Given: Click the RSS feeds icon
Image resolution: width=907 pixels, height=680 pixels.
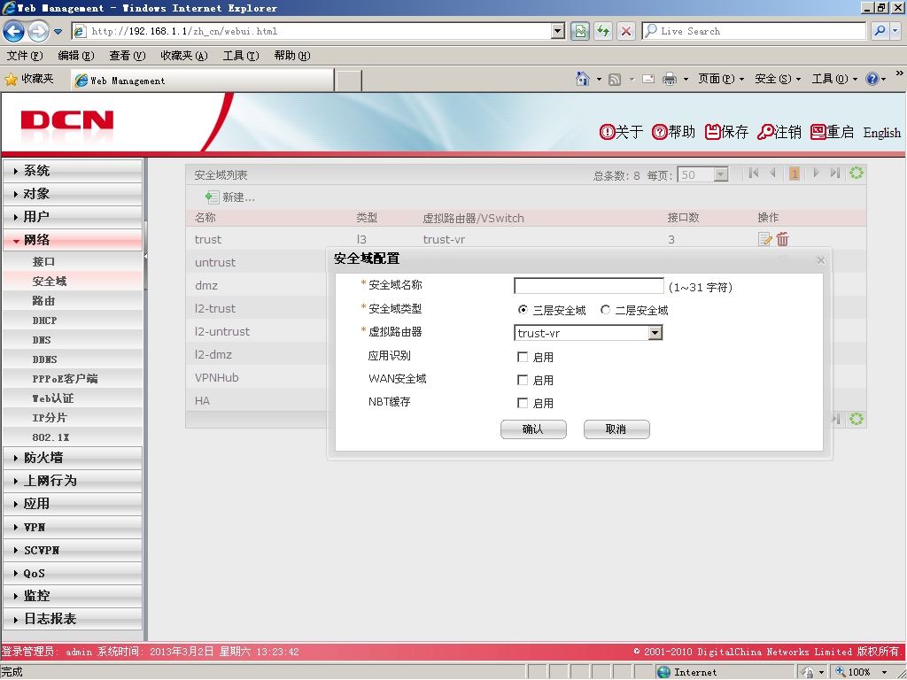Looking at the screenshot, I should (x=615, y=79).
